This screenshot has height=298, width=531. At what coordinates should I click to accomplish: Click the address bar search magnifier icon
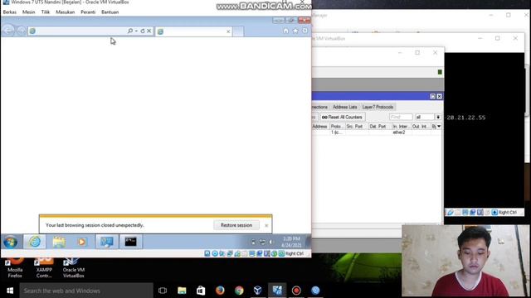[130, 31]
